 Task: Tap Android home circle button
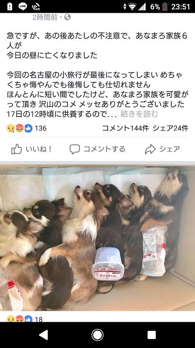(97, 335)
